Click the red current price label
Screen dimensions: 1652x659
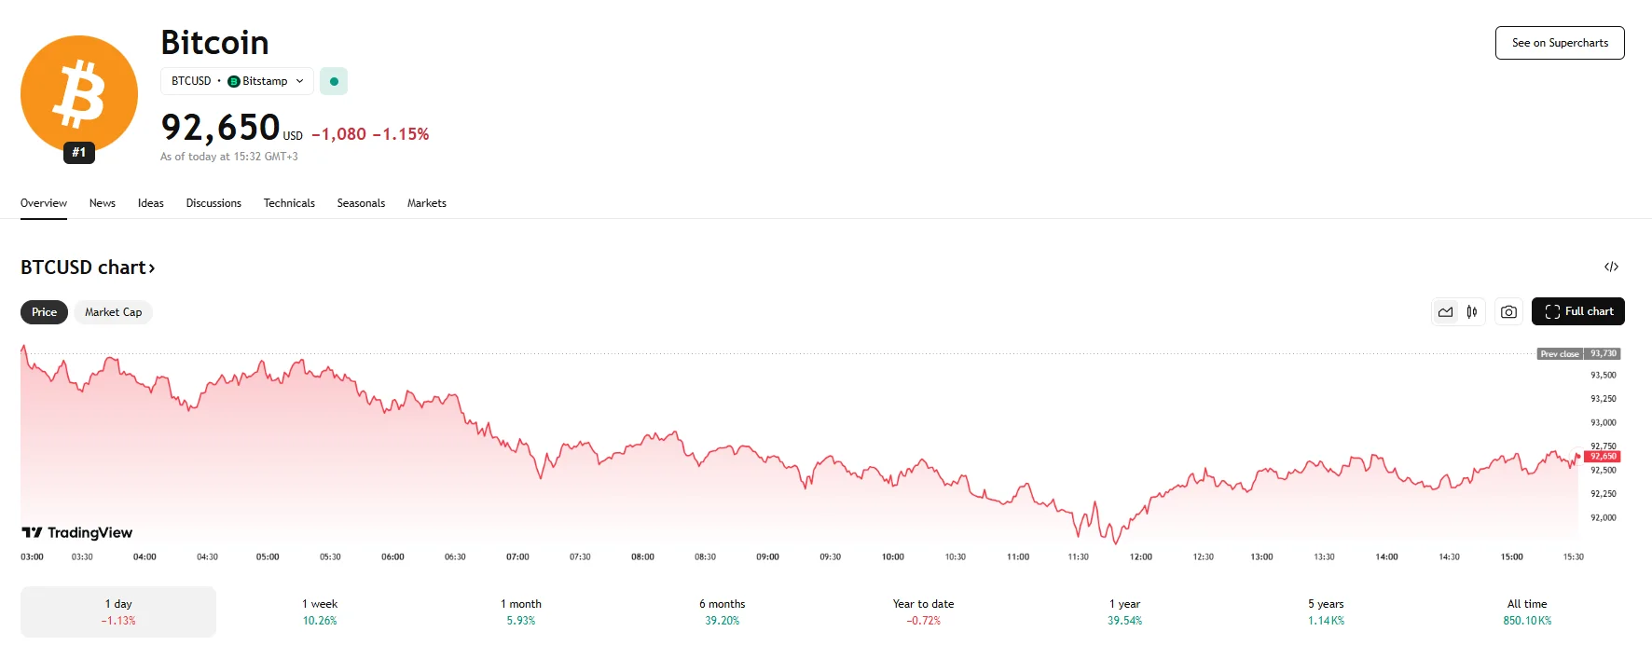tap(1603, 457)
